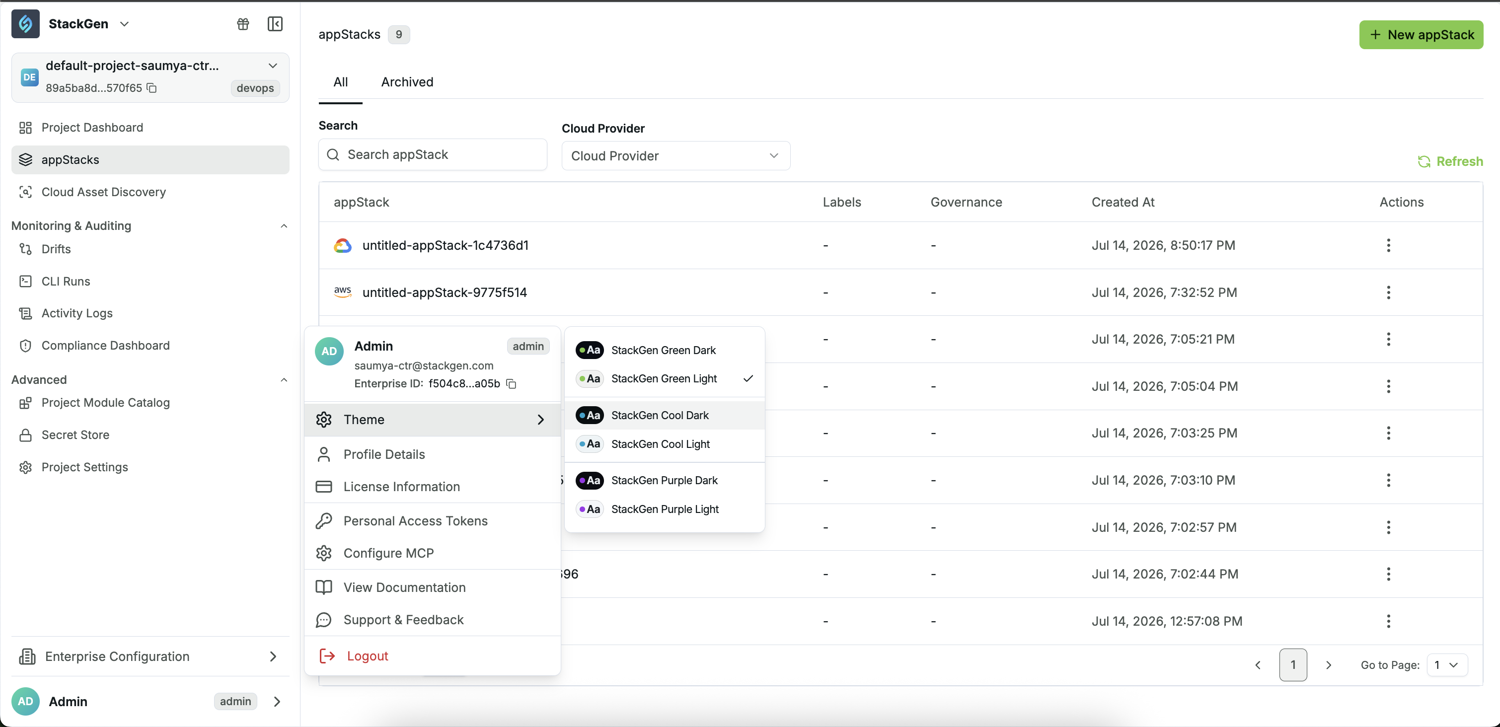Open Project Settings
Viewport: 1500px width, 727px height.
click(150, 467)
